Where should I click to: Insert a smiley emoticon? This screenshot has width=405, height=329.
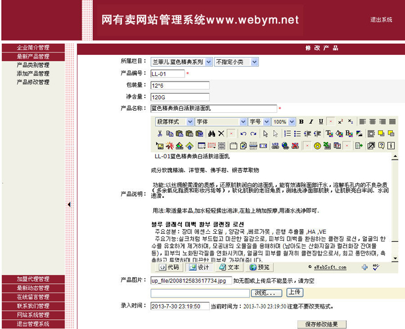click(317, 145)
